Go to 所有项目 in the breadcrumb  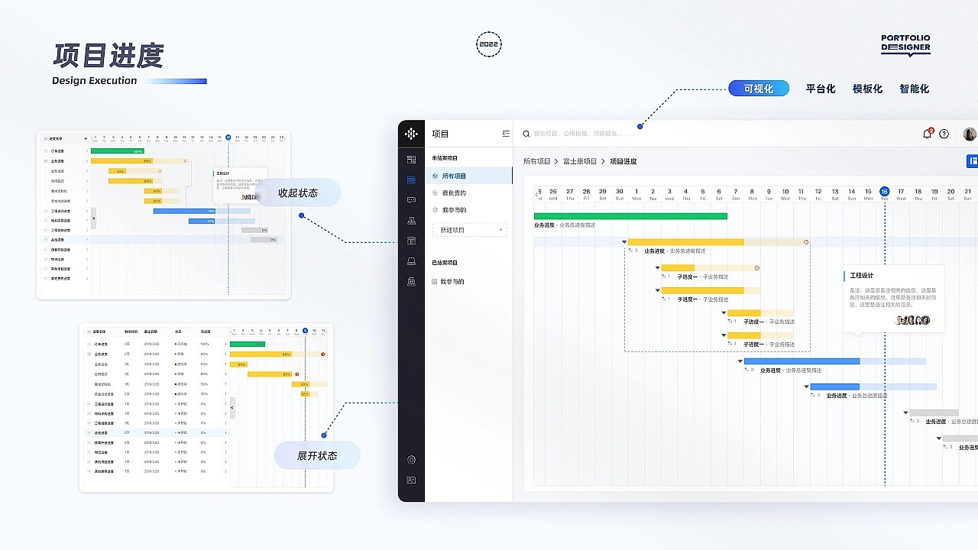537,161
